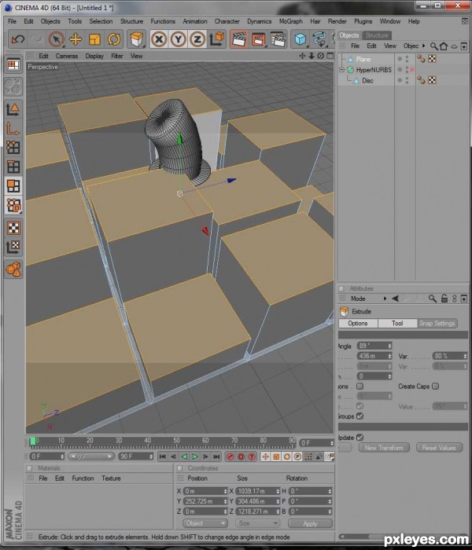Click viewport move camera icon

(x=302, y=56)
